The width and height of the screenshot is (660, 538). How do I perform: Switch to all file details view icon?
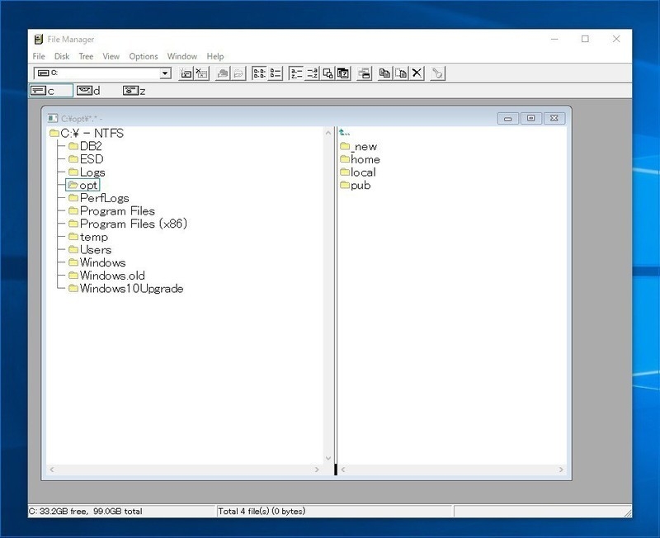(276, 73)
